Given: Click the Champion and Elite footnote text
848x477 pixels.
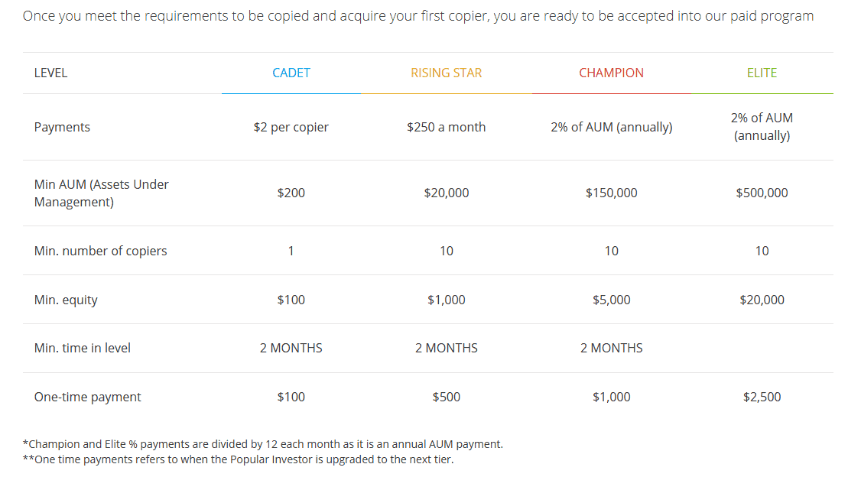Looking at the screenshot, I should pyautogui.click(x=263, y=444).
